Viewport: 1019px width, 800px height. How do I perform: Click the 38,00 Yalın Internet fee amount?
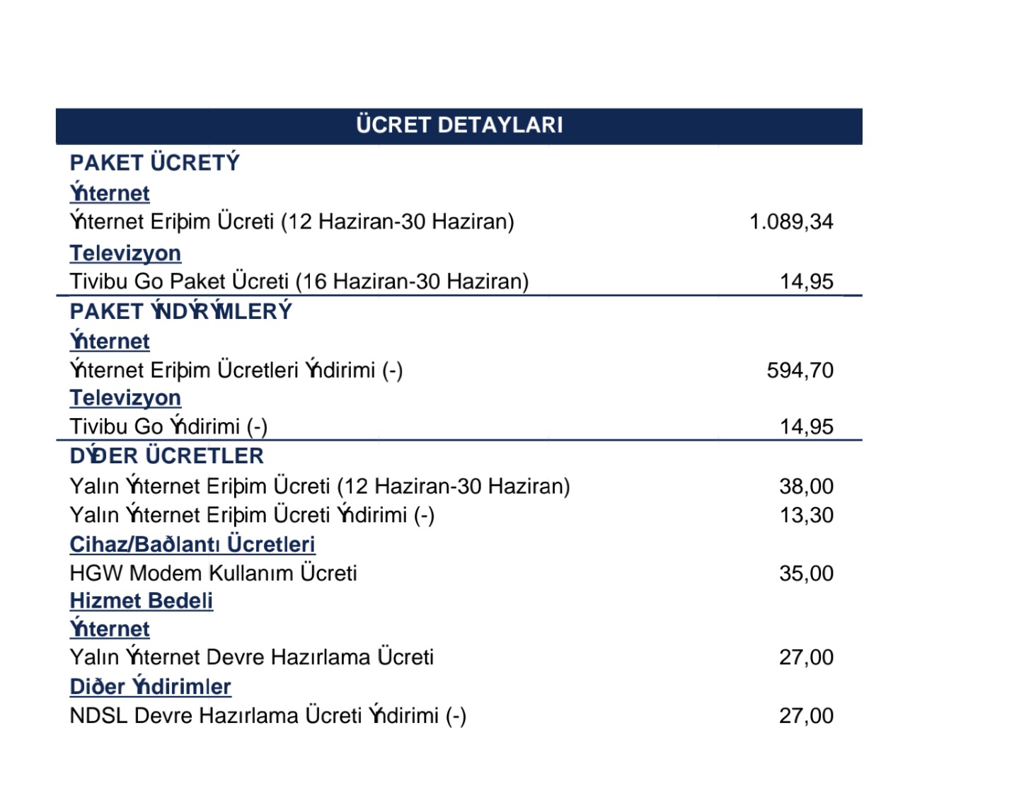(806, 486)
